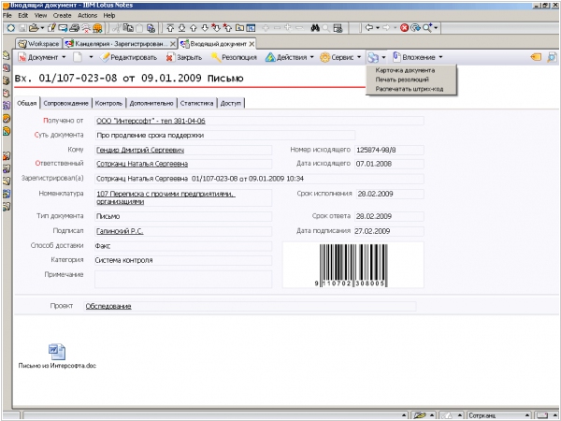This screenshot has height=421, width=561.
Task: Open the Гендир Дмитрий Сергеевич link
Action: click(140, 150)
